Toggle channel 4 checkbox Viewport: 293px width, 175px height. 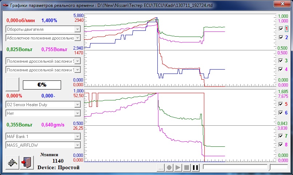281,69
